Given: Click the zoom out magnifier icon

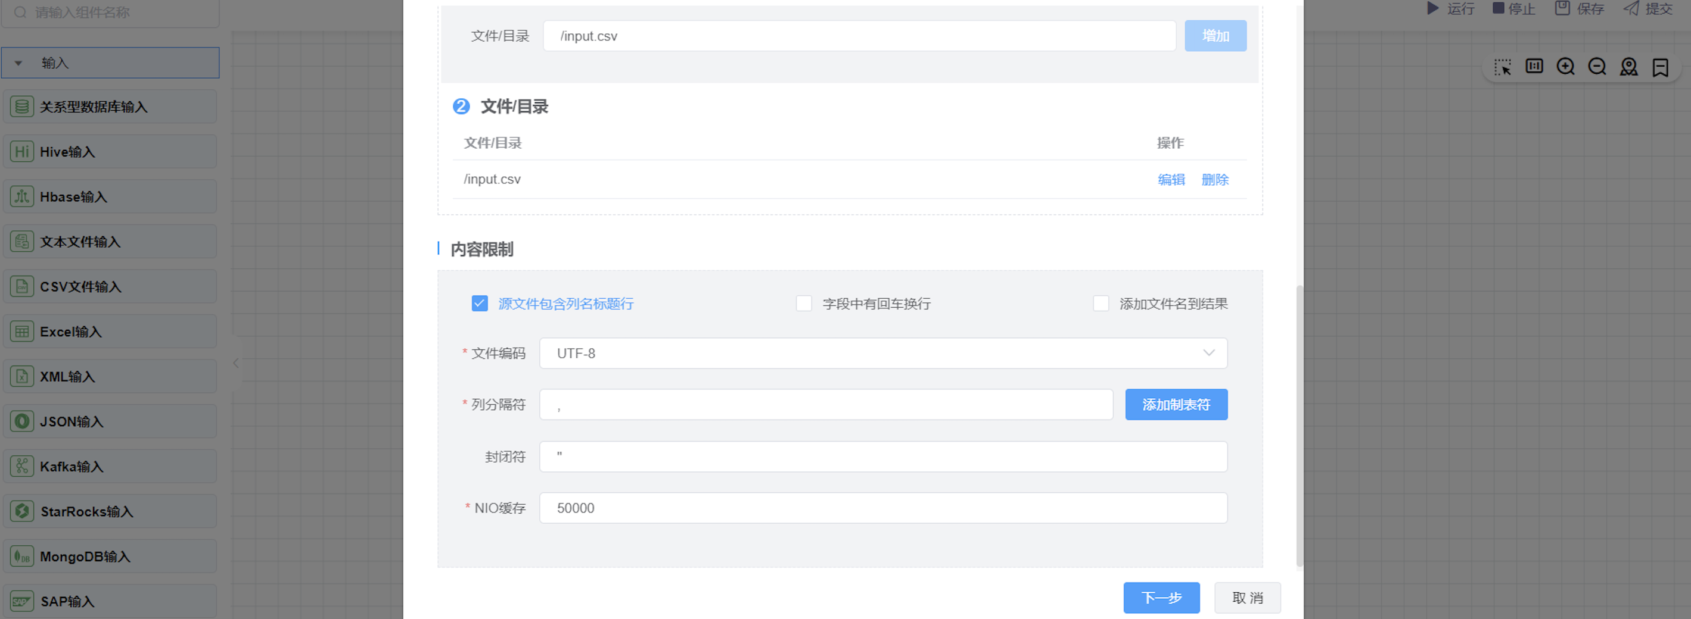Looking at the screenshot, I should pos(1597,67).
